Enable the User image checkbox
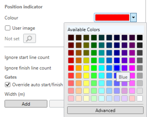 click(8, 28)
